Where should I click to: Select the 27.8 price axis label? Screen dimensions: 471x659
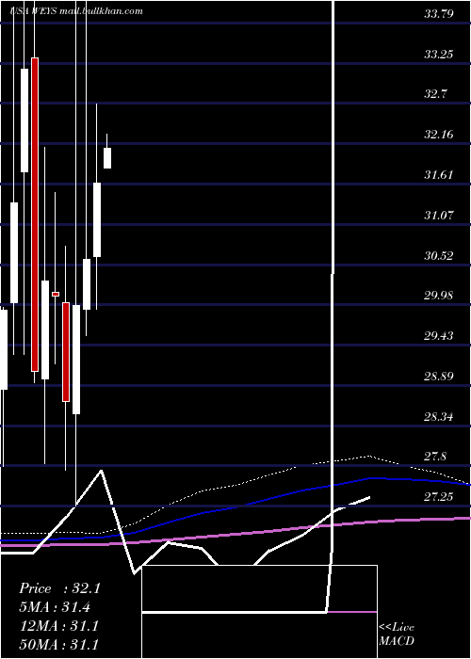(435, 457)
